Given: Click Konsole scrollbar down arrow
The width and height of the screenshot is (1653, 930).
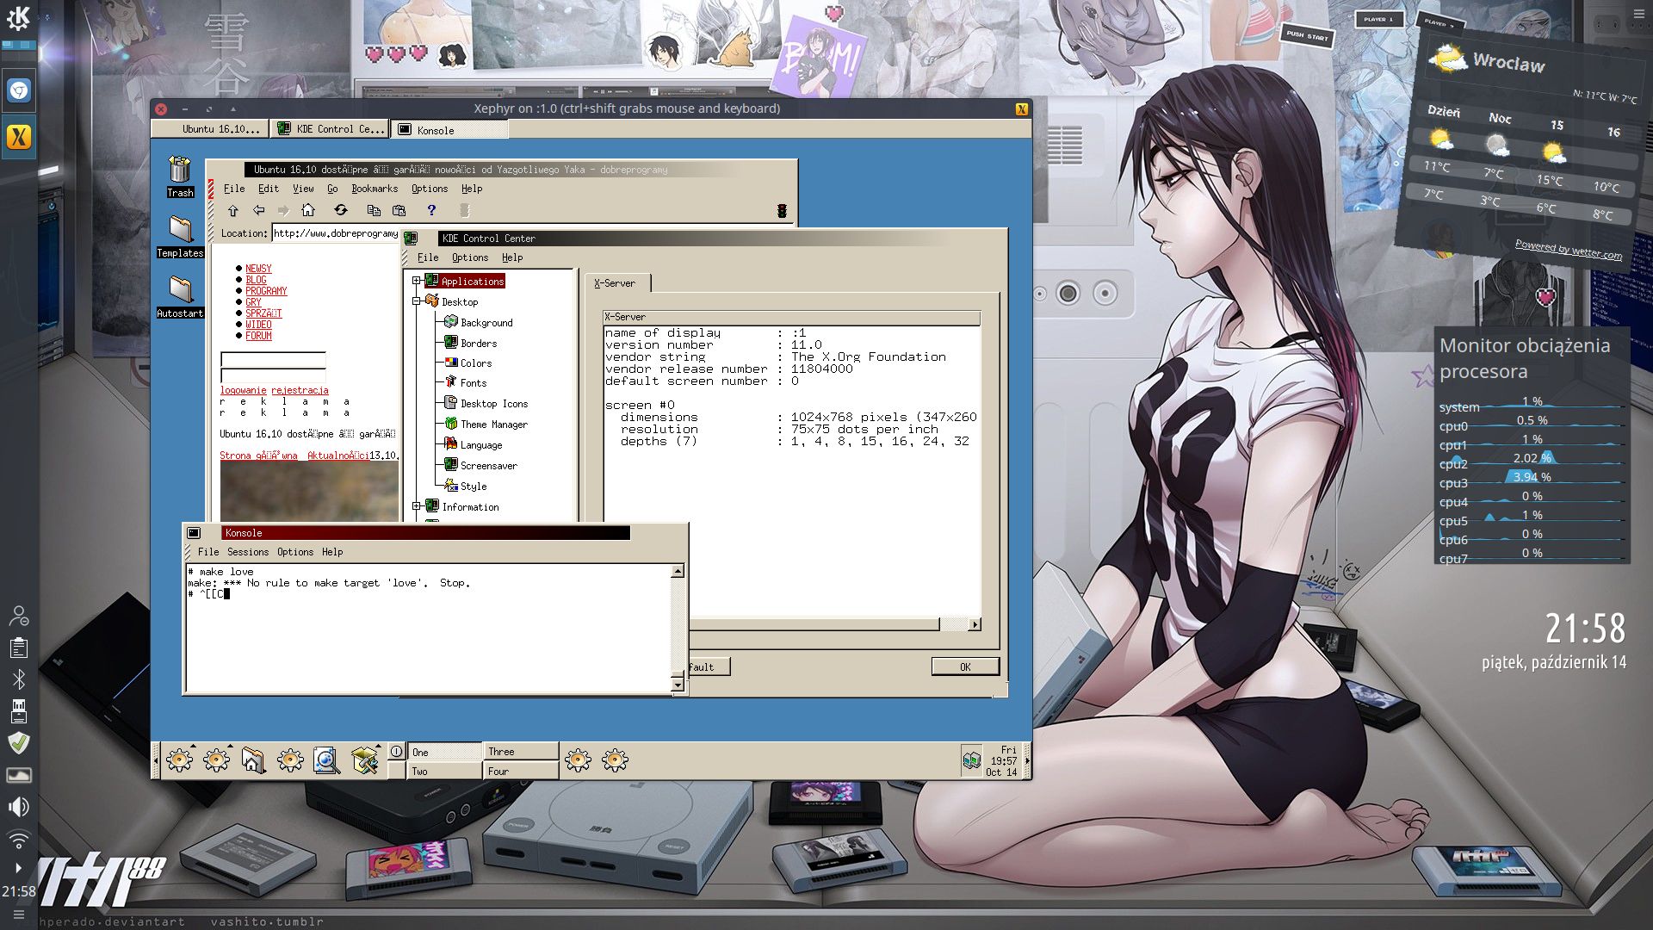Looking at the screenshot, I should 678,685.
